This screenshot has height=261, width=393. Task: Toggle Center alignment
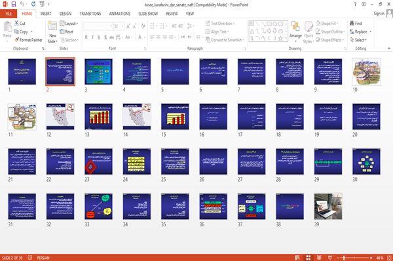click(159, 37)
